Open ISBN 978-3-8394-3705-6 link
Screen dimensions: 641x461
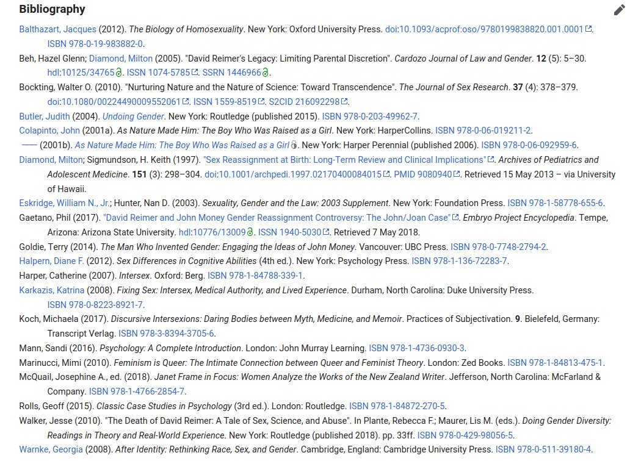click(x=167, y=334)
